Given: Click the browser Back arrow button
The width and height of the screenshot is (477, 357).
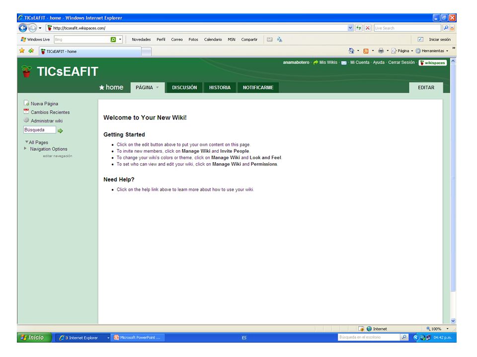Looking at the screenshot, I should pyautogui.click(x=23, y=28).
